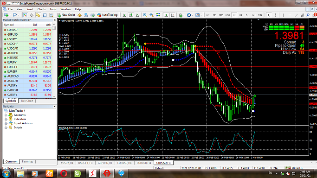Select the Cursor arrow tool
The width and height of the screenshot is (317, 178).
[x=269, y=15]
